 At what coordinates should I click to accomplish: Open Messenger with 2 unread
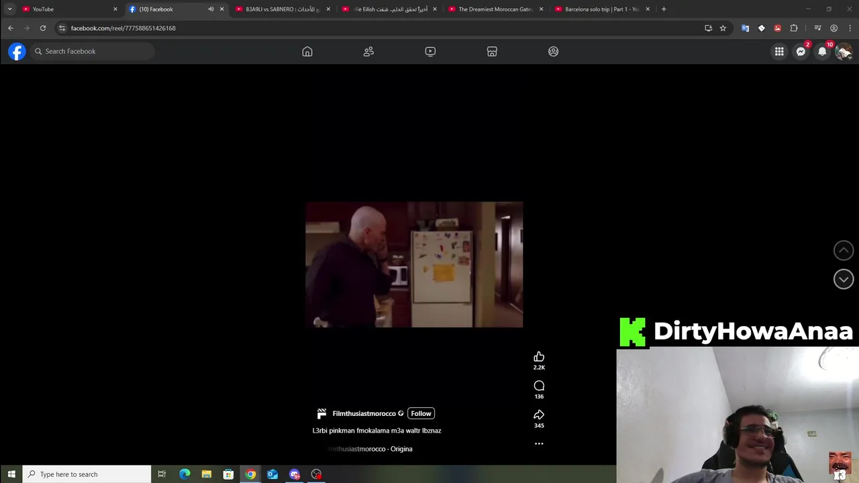[801, 51]
